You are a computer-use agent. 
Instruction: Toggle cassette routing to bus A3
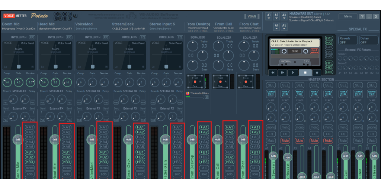(x=329, y=47)
